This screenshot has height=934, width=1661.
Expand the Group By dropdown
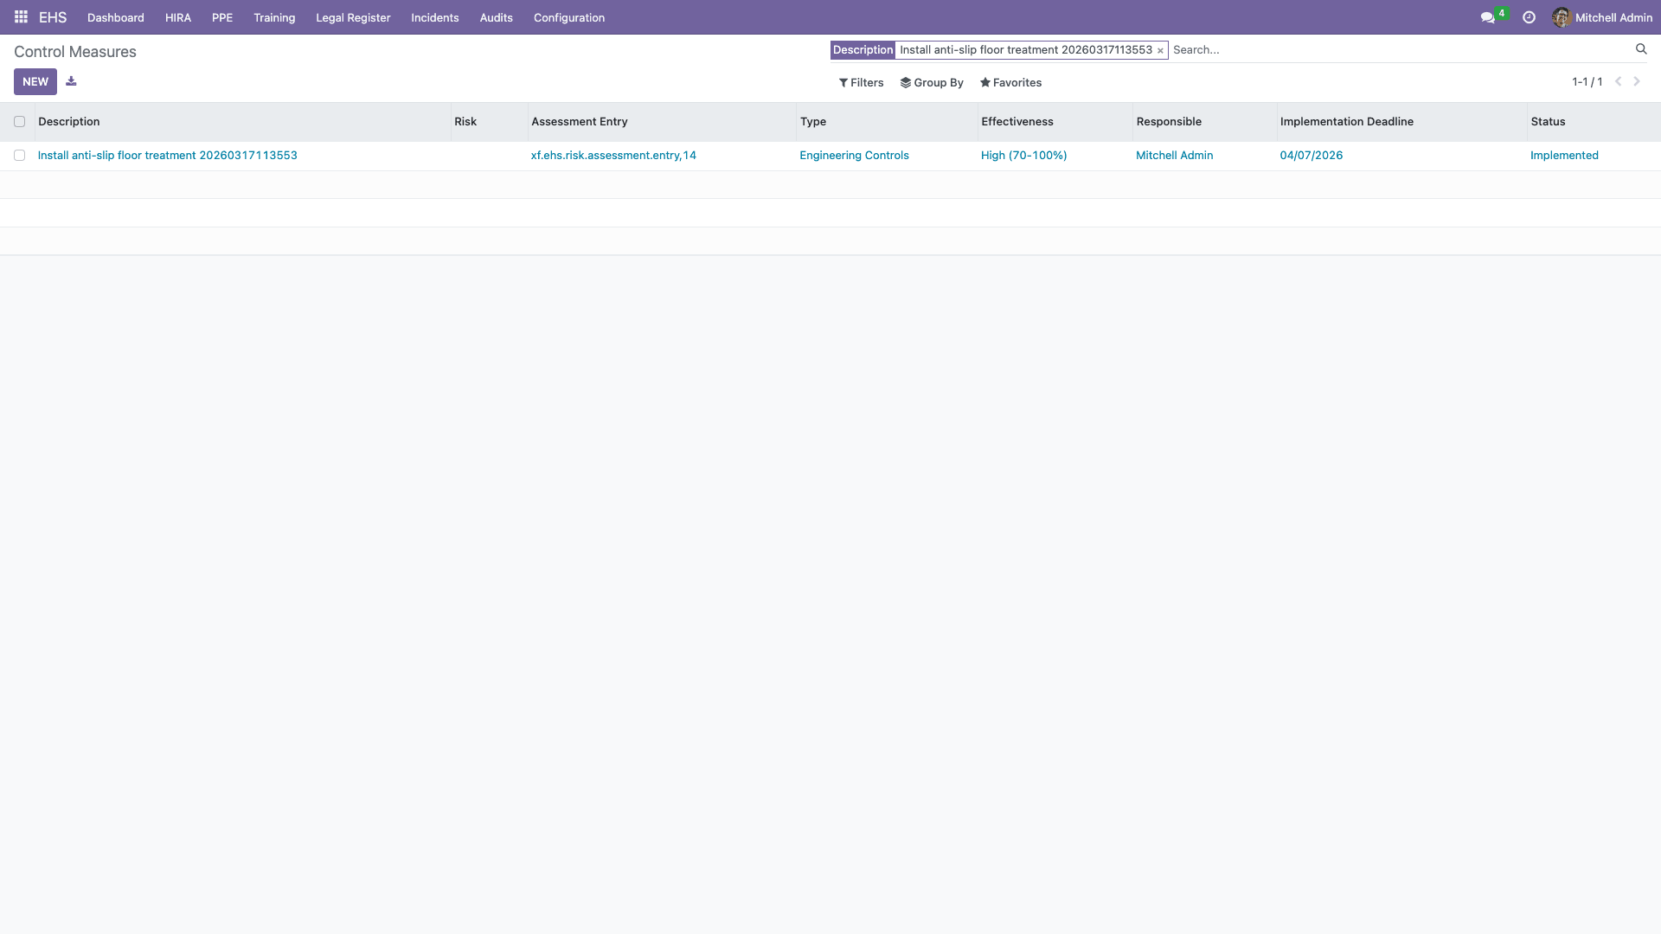pyautogui.click(x=932, y=83)
